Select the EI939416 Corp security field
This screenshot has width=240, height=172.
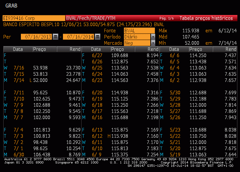tap(34, 18)
